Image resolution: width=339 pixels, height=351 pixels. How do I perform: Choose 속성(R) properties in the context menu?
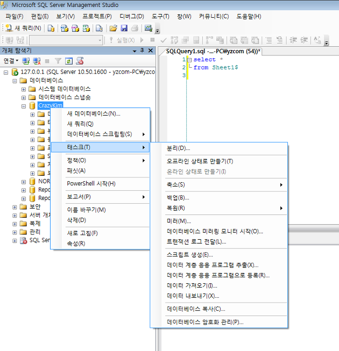pyautogui.click(x=101, y=243)
